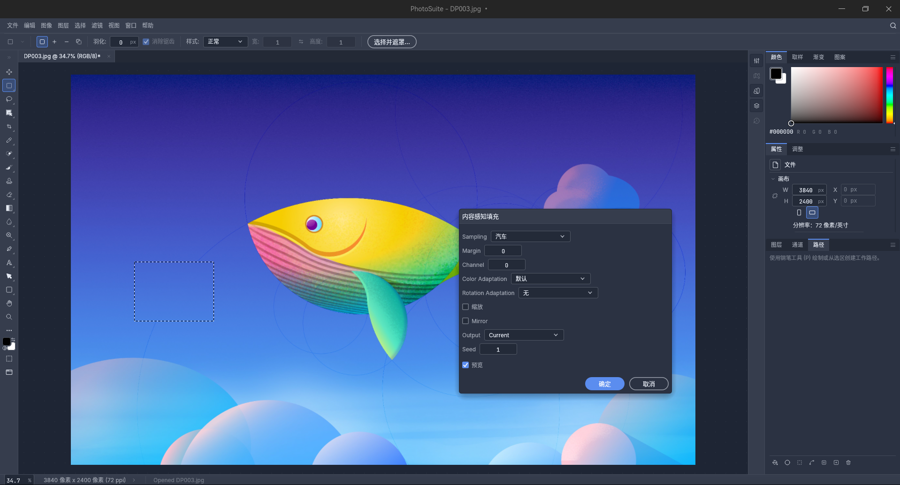
Task: Toggle New selection mode button
Action: point(42,42)
